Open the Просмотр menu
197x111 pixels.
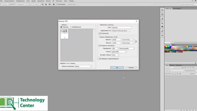tap(59, 1)
